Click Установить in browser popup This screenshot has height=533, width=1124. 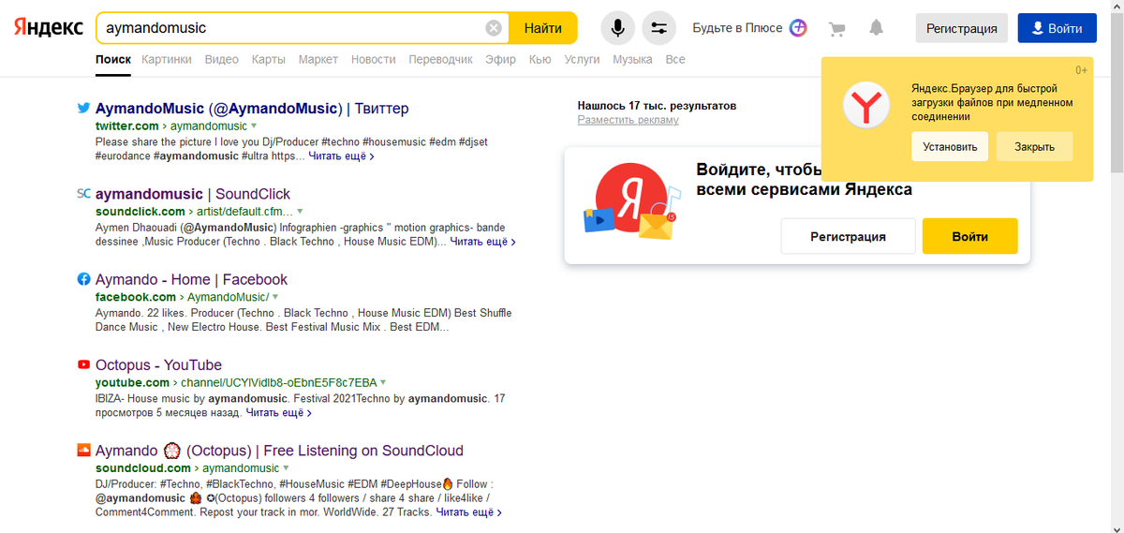[950, 147]
